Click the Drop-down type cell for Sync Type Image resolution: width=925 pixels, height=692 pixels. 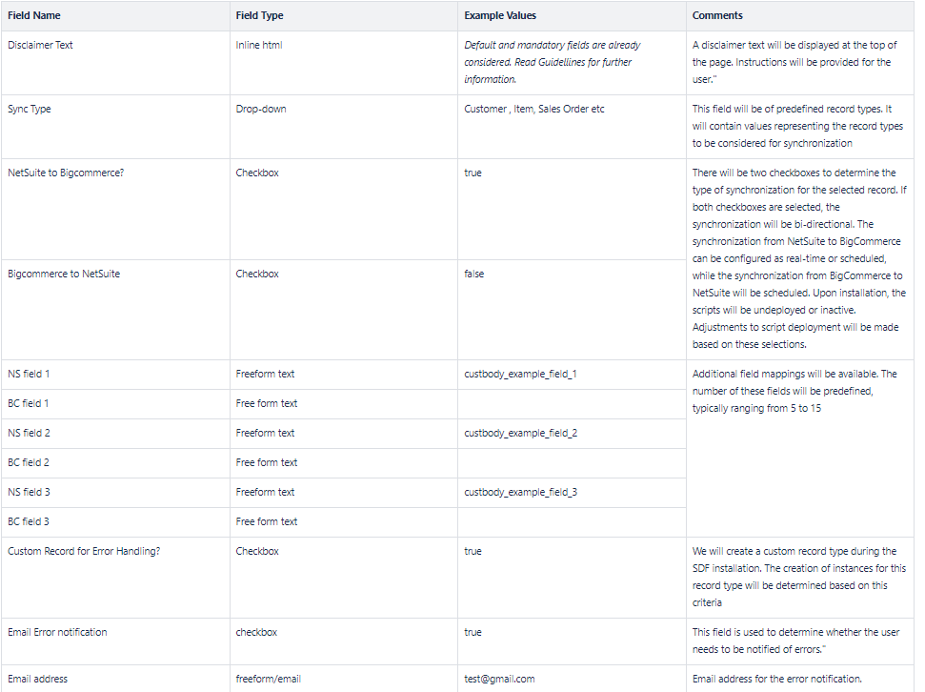tap(261, 109)
